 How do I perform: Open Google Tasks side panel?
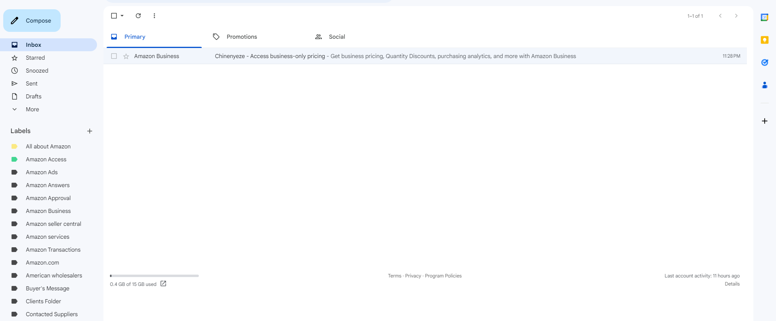(x=765, y=63)
